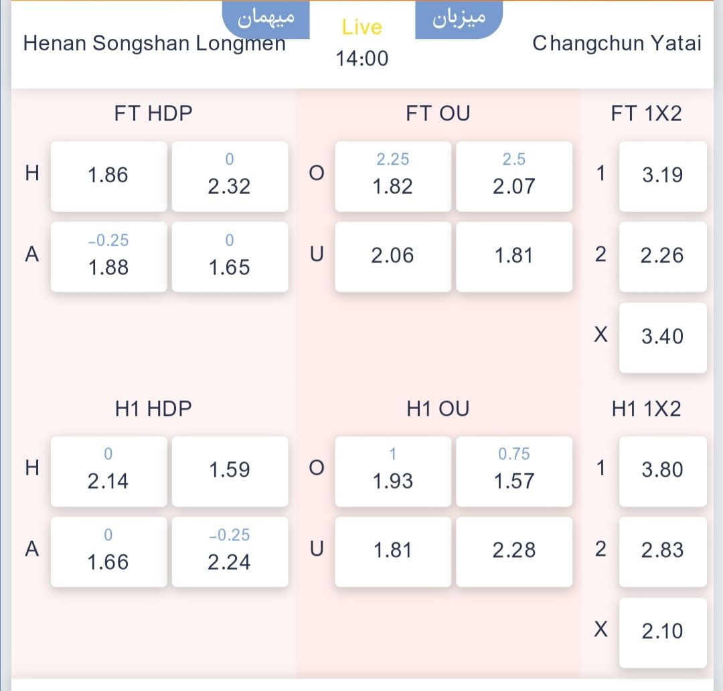Pick FT 1X2 draw at 3.40
This screenshot has height=691, width=723.
click(x=662, y=337)
